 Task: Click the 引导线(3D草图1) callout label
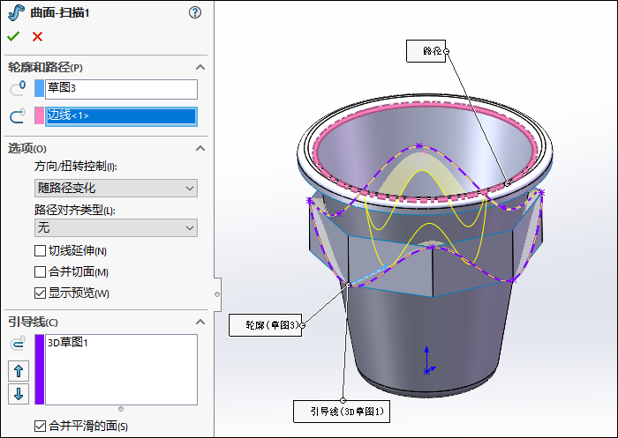pyautogui.click(x=342, y=412)
